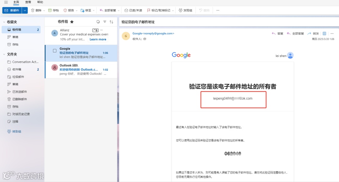
Task: Reply using 答复 in reading pane
Action: (x=277, y=34)
